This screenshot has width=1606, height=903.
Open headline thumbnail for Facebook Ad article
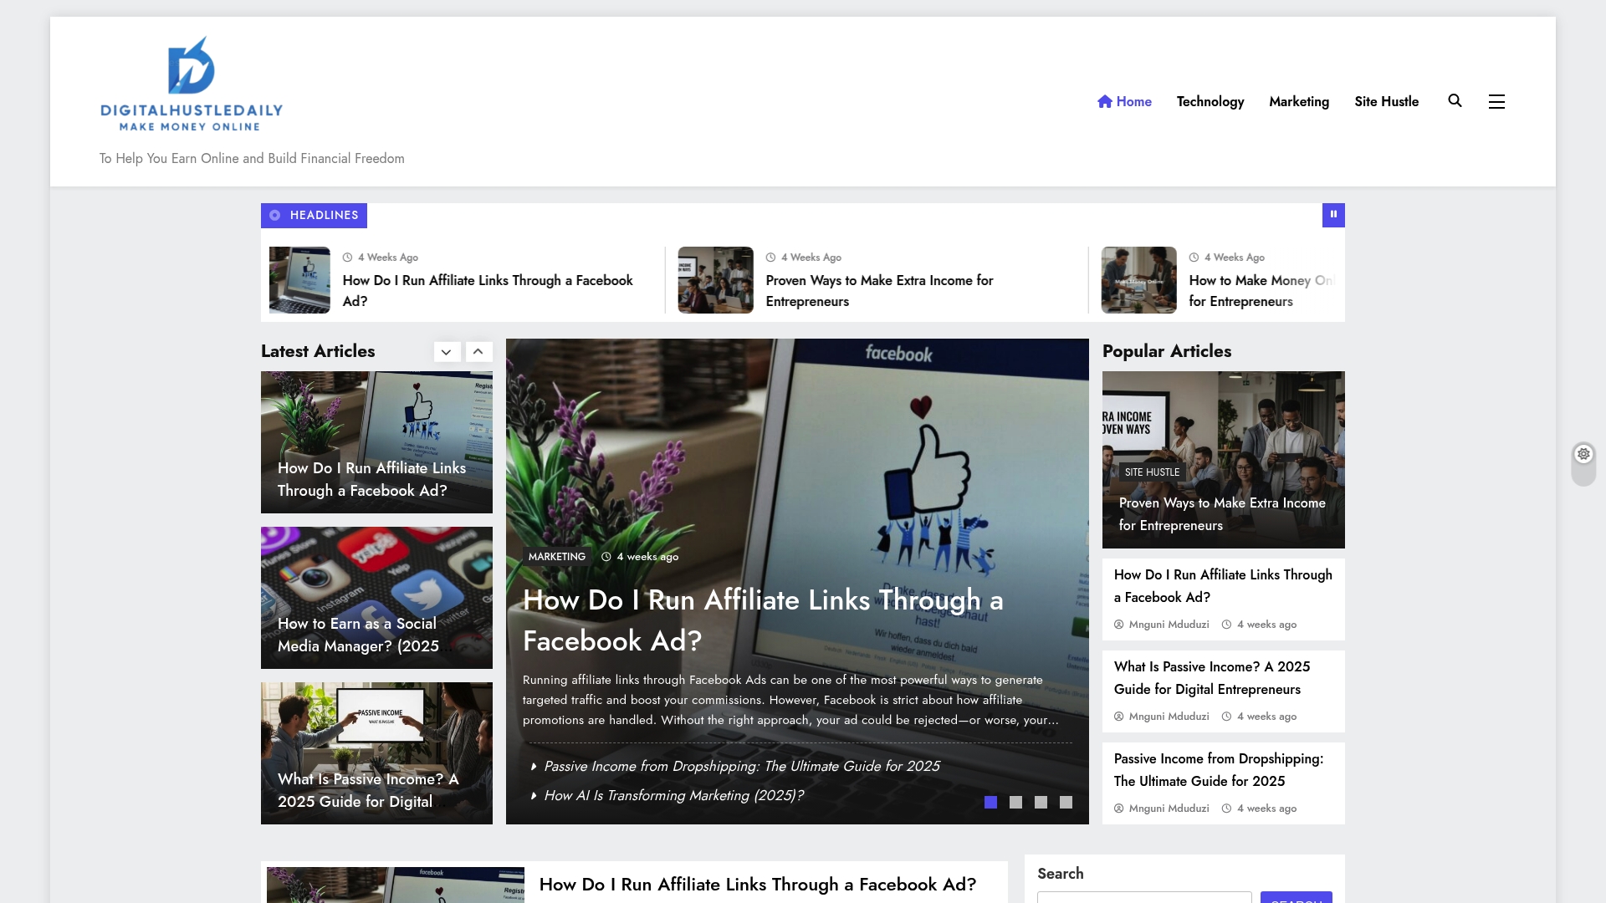tap(299, 280)
